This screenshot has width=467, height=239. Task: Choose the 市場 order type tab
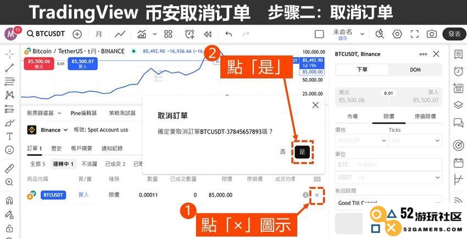click(352, 116)
